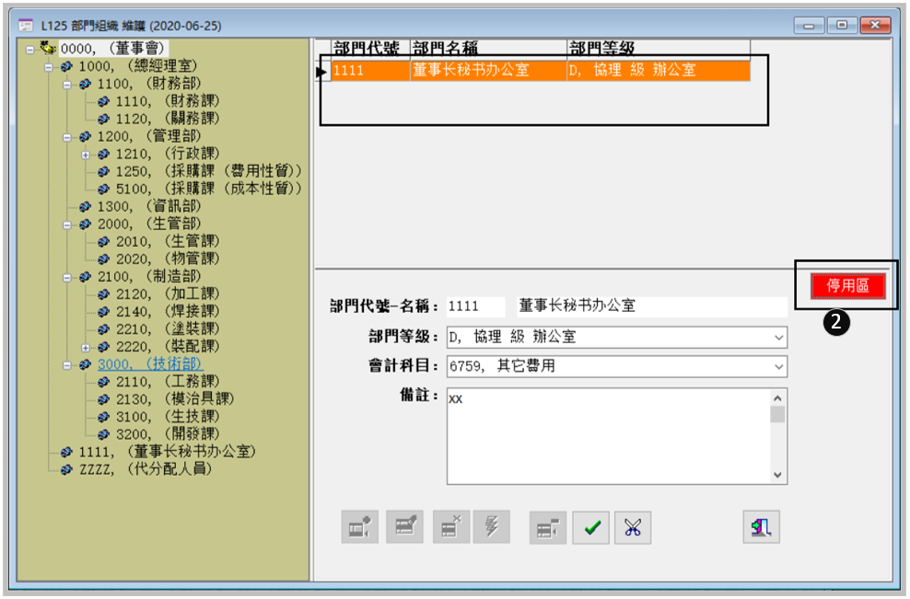Click the icon beside 2210 塗裝課

click(x=104, y=329)
